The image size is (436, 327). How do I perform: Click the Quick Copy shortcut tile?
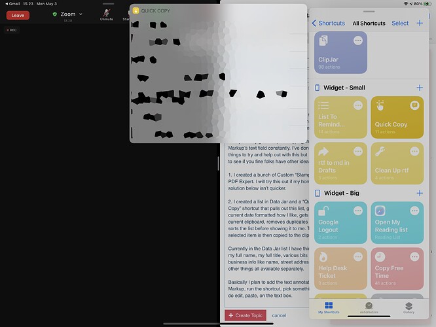tap(397, 117)
